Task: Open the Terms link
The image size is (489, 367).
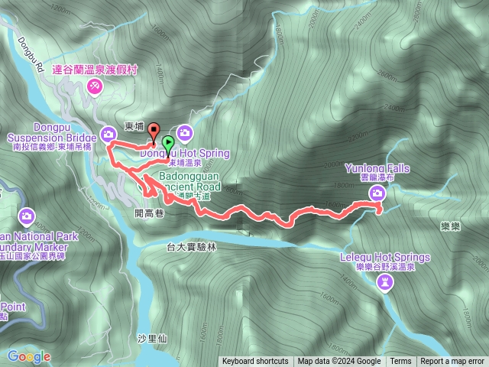Action: 400,362
